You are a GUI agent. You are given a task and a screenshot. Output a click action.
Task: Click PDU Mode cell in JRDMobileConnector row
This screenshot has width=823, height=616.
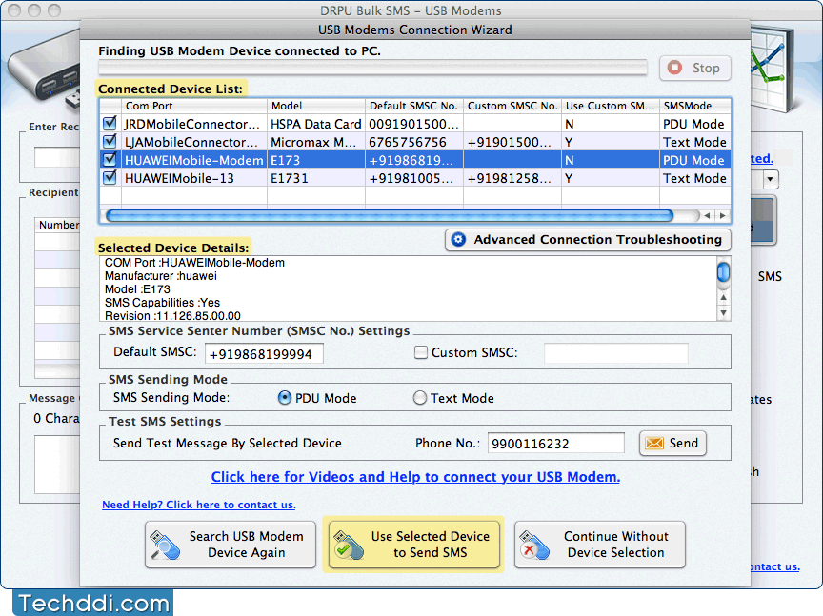695,124
